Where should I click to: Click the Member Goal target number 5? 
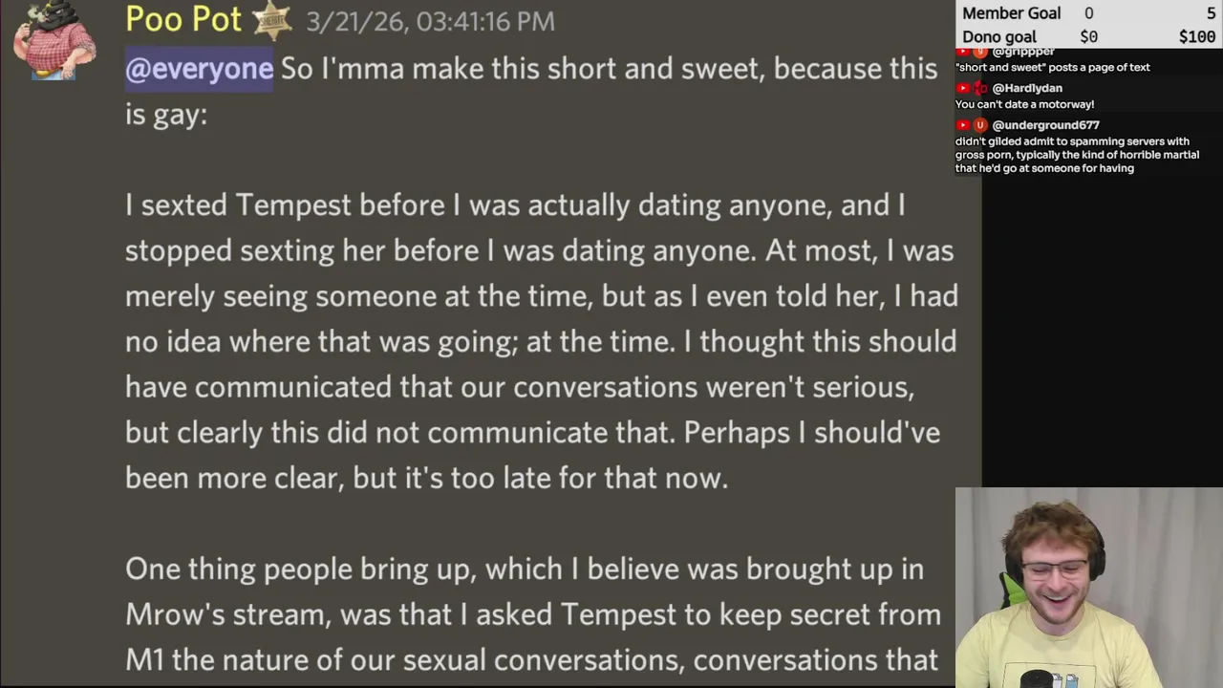(1211, 13)
